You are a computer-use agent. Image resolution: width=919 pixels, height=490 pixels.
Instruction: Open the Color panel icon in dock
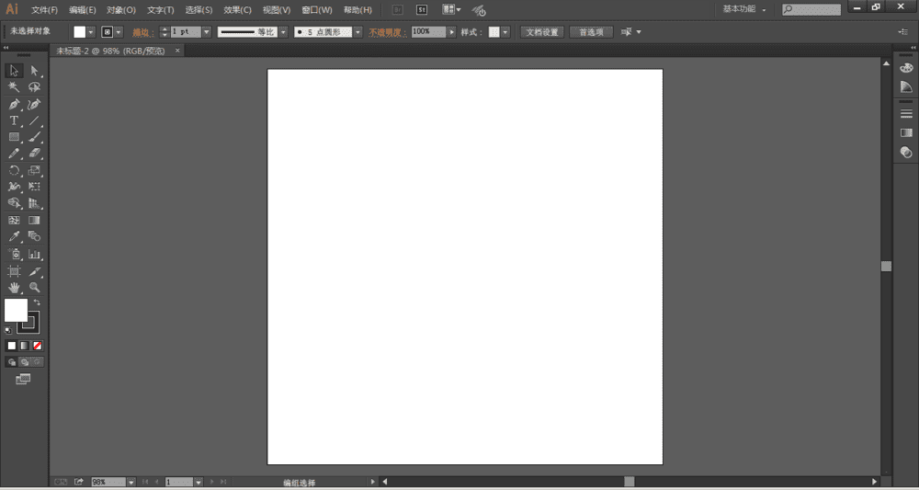(906, 68)
